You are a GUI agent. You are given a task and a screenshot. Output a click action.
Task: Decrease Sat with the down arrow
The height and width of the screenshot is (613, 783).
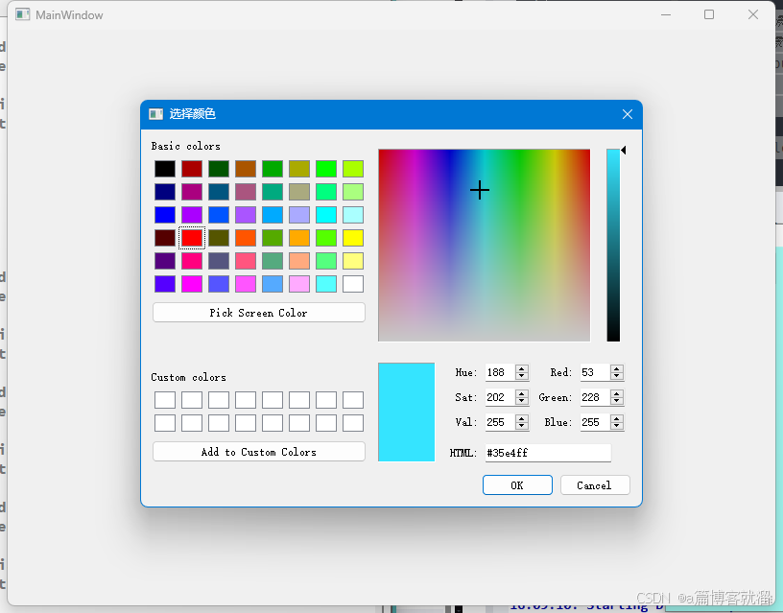[522, 401]
